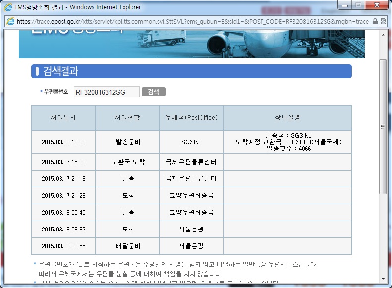This screenshot has height=288, width=392.
Task: Click the 처리현황 column header
Action: tap(127, 118)
